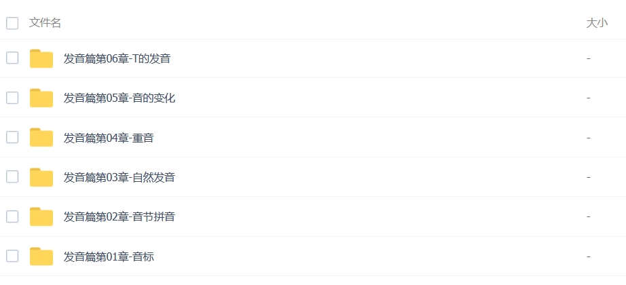The image size is (626, 285).
Task: Open the 发音篇第01章-音标 folder icon
Action: click(x=41, y=256)
